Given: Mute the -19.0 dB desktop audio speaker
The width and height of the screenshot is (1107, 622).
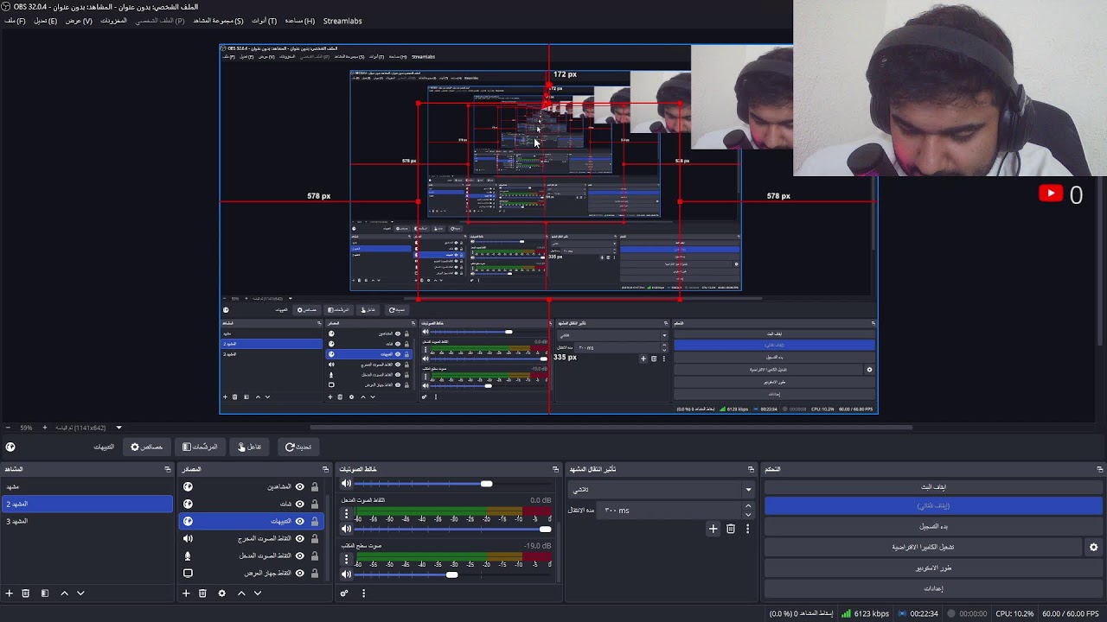Looking at the screenshot, I should click(x=347, y=574).
